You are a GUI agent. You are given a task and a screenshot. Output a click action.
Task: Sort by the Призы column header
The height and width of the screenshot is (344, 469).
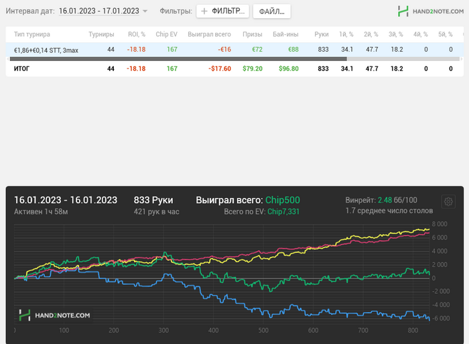pos(253,34)
